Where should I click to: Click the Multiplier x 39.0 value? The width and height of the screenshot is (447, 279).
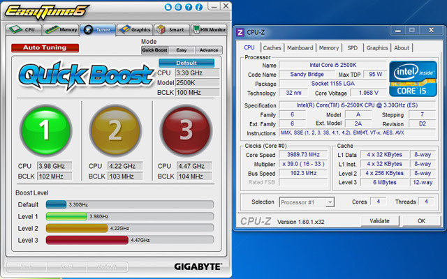pyautogui.click(x=303, y=164)
